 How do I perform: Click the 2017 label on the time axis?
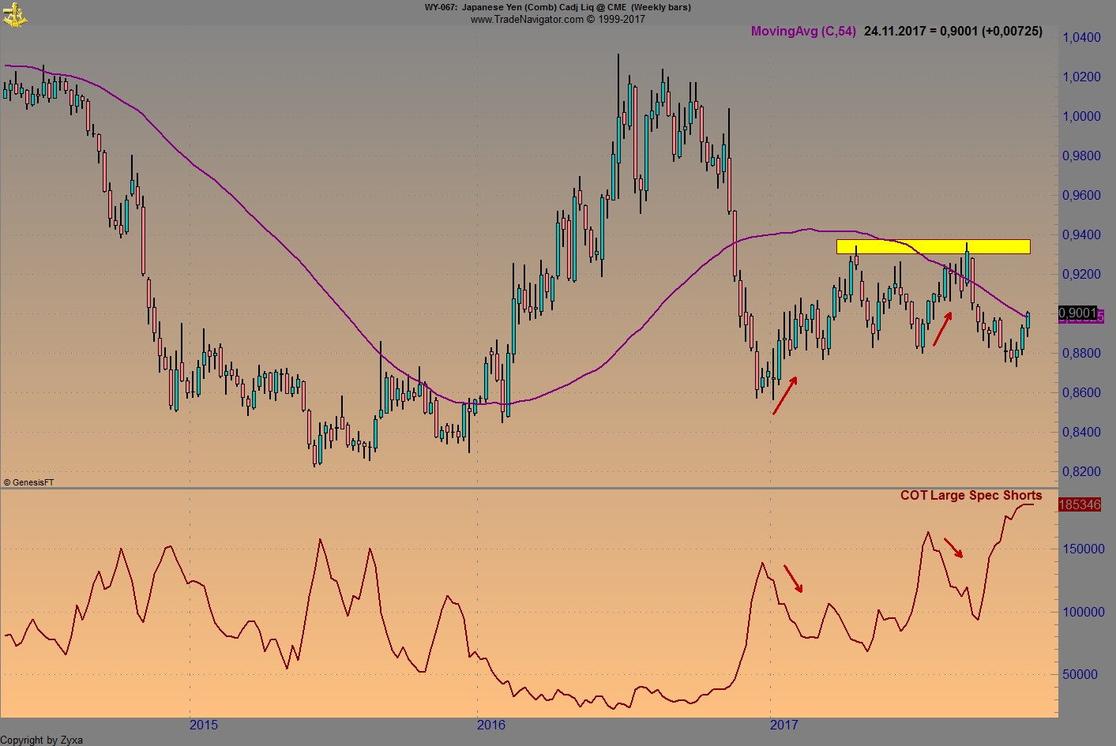coord(785,724)
